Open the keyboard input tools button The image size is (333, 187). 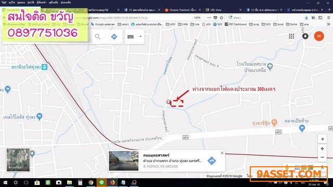(131, 37)
